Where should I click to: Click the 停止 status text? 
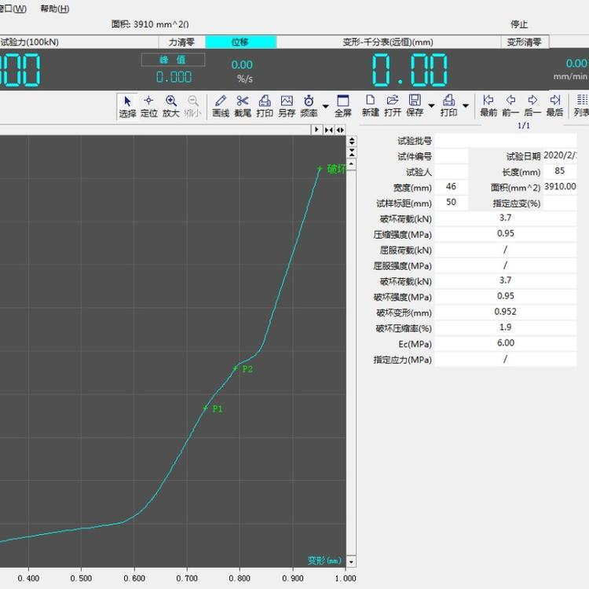519,24
